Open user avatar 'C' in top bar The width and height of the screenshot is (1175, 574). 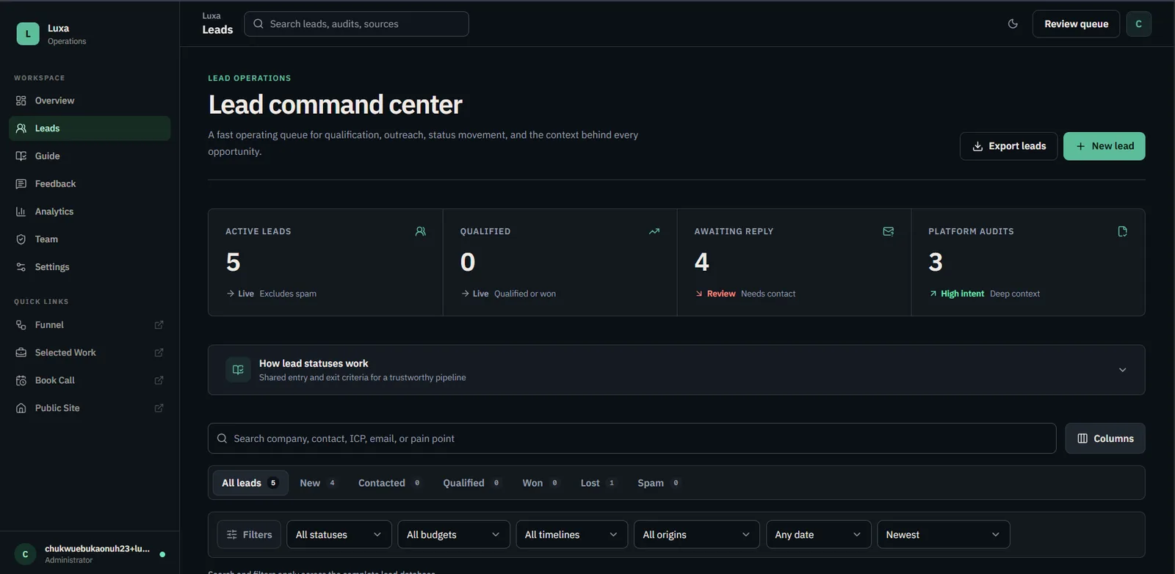point(1138,23)
